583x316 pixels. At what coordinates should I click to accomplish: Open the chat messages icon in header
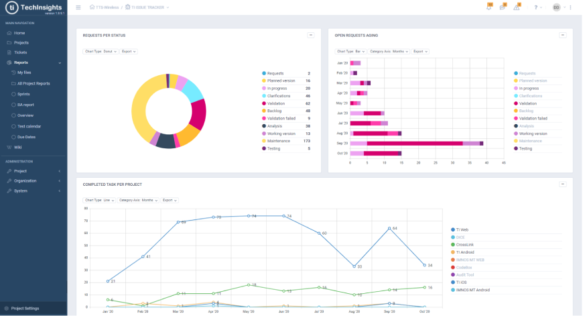tap(503, 7)
